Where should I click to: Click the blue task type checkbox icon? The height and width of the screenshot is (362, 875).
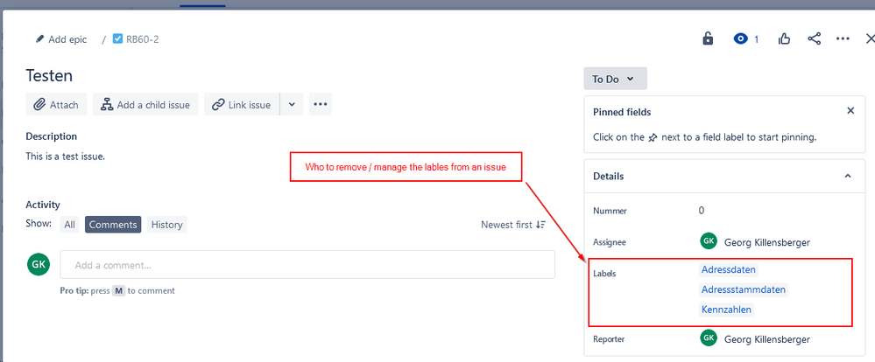pyautogui.click(x=117, y=39)
